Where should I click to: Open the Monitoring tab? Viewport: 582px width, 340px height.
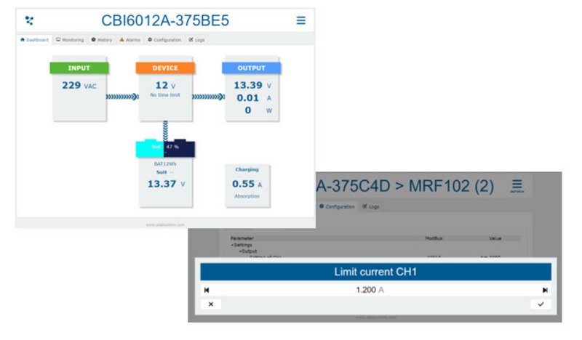tap(70, 40)
